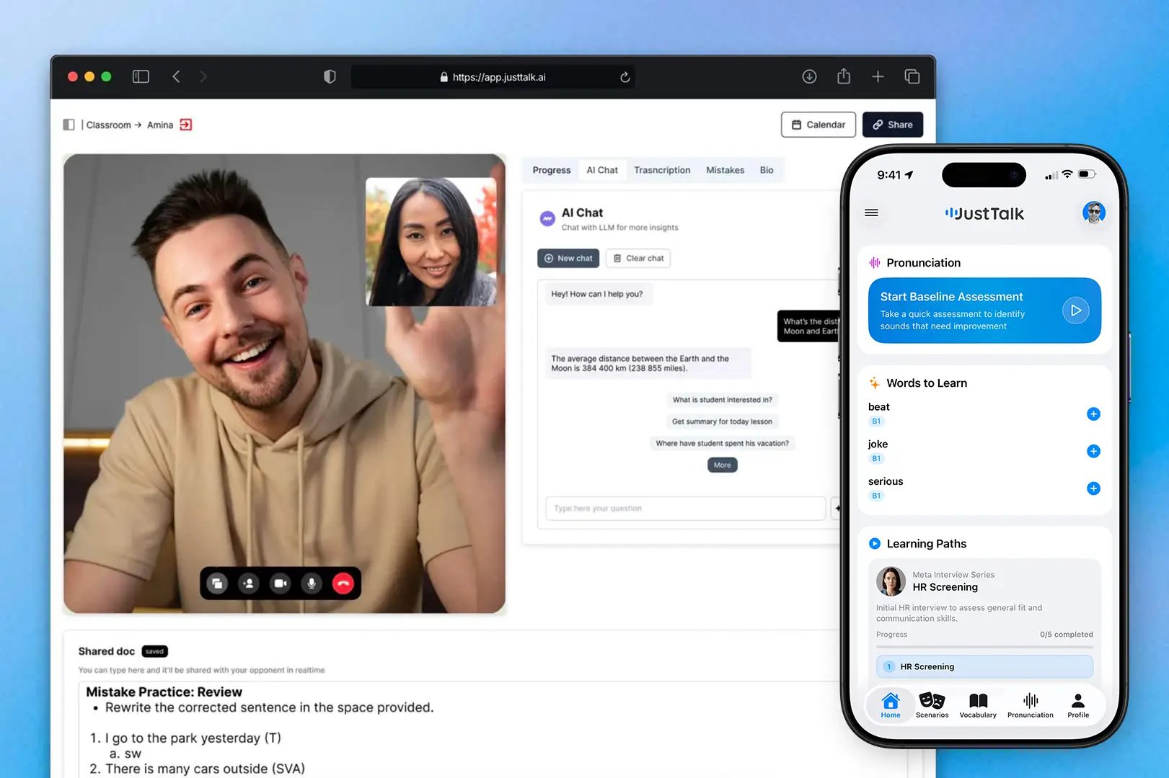Image resolution: width=1169 pixels, height=778 pixels.
Task: Open browser downloads icon
Action: (809, 76)
